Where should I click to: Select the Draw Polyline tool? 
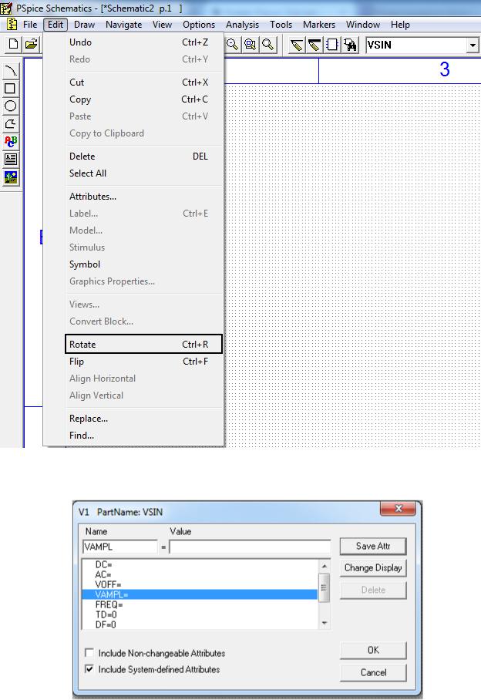coord(10,123)
